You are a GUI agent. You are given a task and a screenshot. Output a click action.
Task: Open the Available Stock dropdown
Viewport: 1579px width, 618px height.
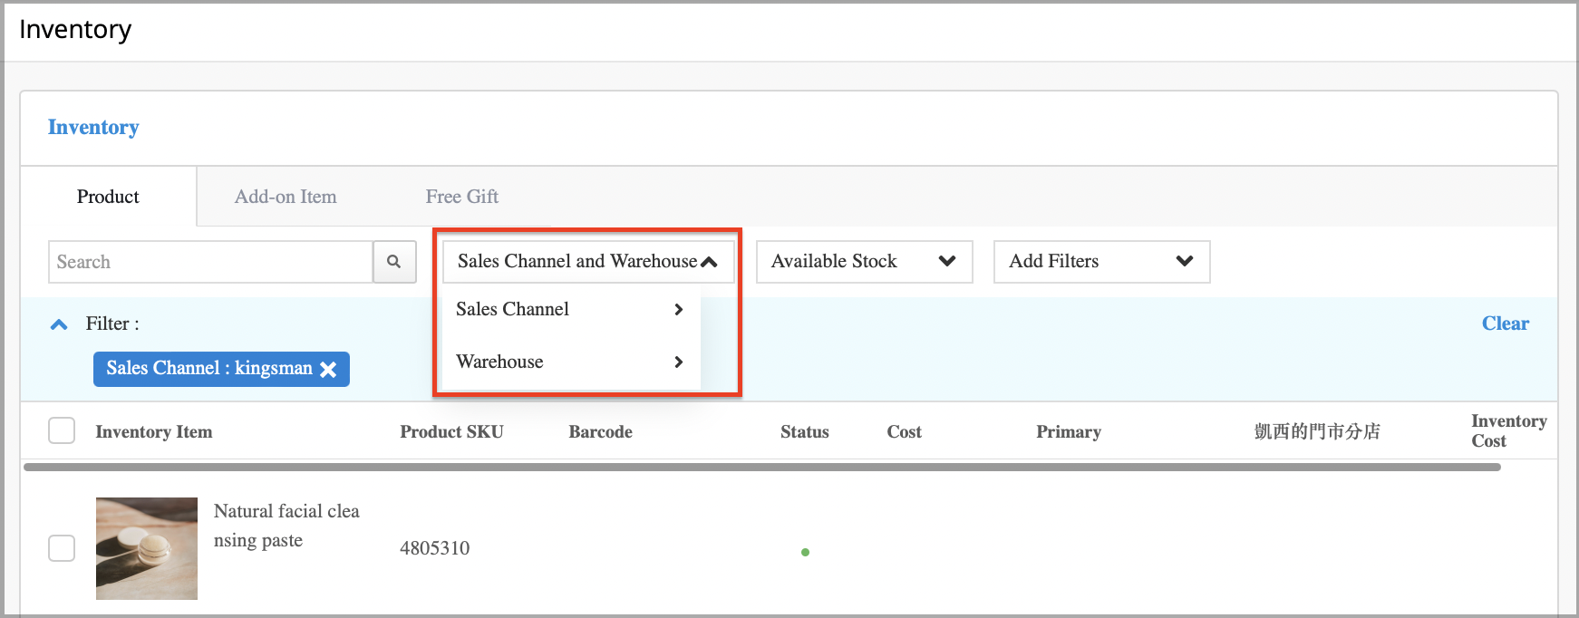pyautogui.click(x=865, y=261)
